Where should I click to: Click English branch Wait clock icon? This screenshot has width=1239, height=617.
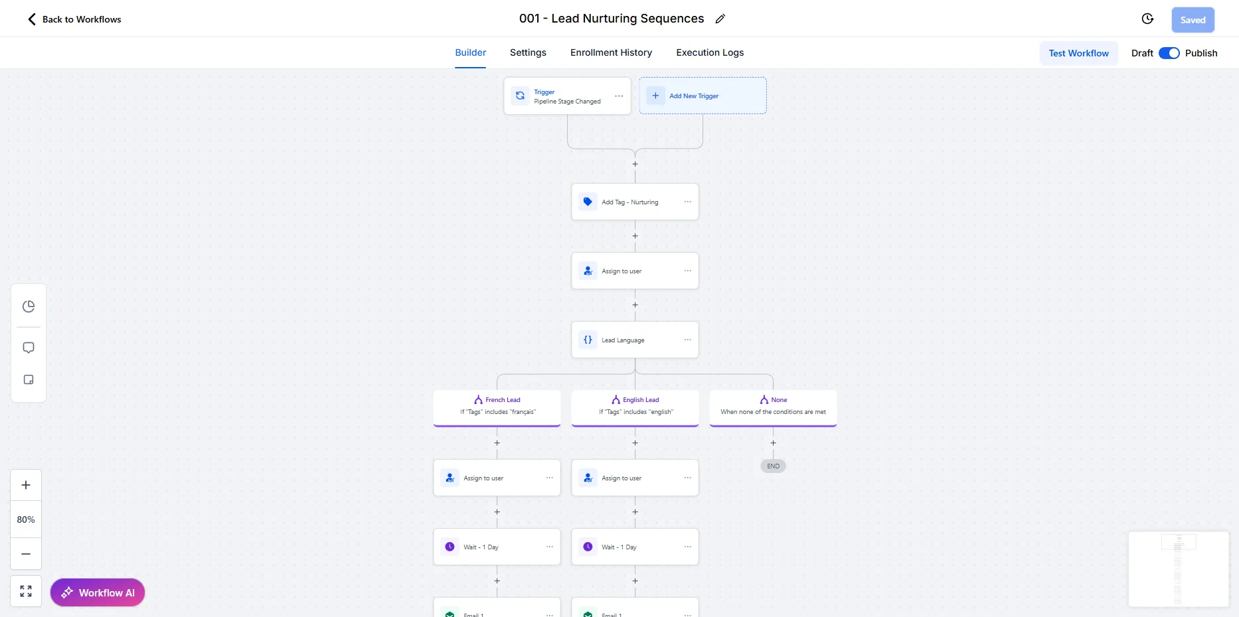point(588,547)
